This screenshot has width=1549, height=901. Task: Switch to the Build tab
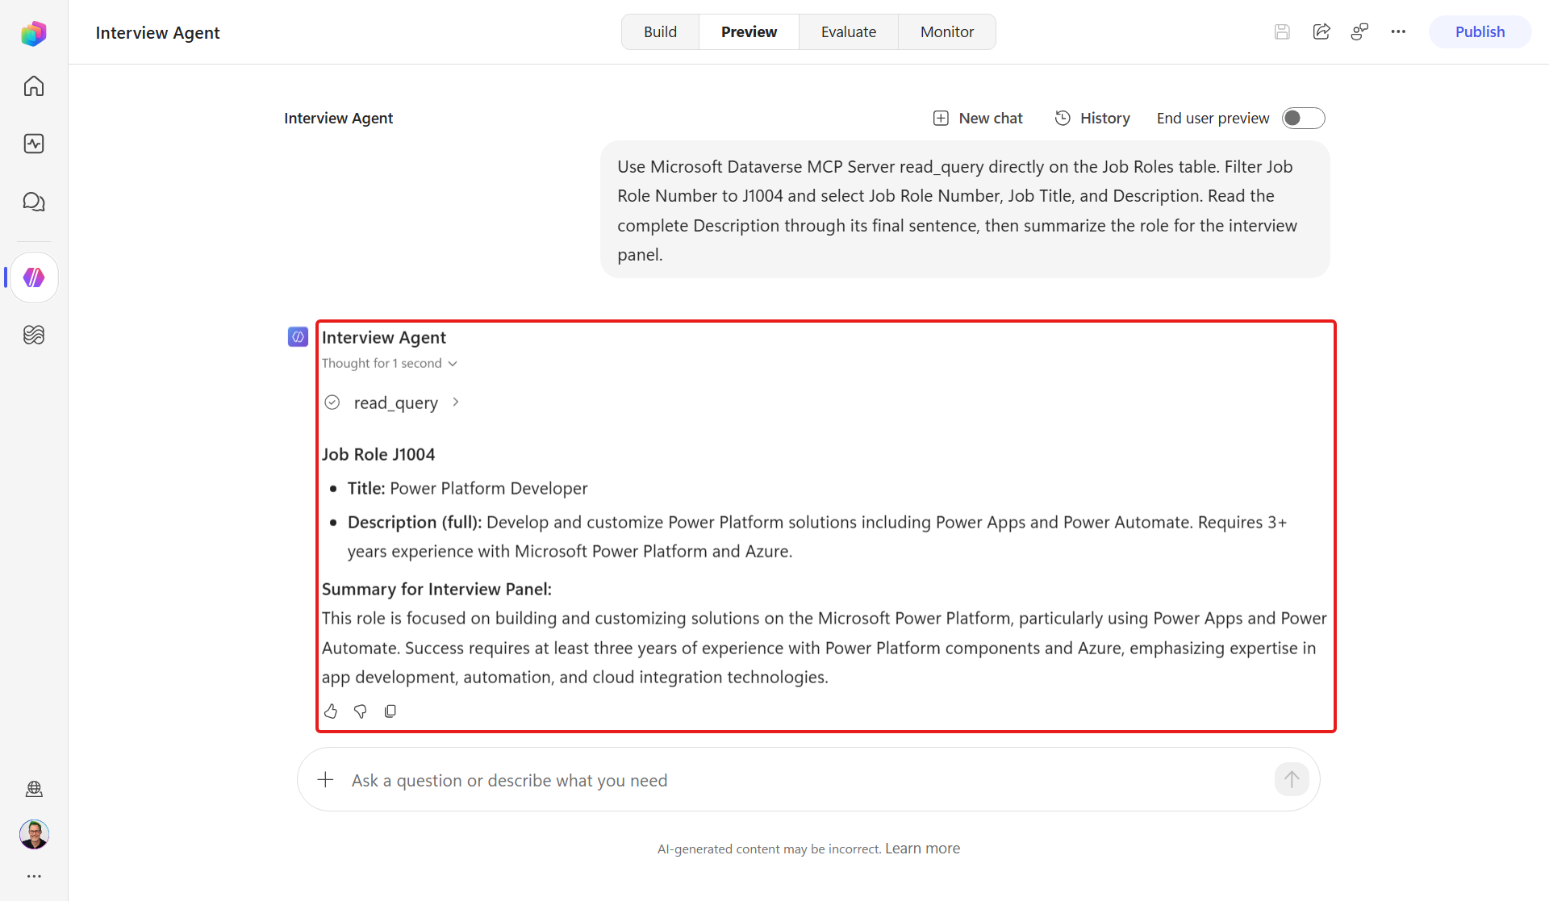tap(660, 32)
